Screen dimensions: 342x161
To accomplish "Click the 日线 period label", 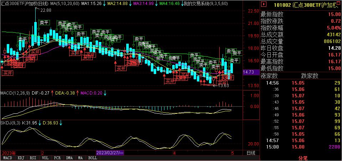I will pyautogui.click(x=251, y=153).
